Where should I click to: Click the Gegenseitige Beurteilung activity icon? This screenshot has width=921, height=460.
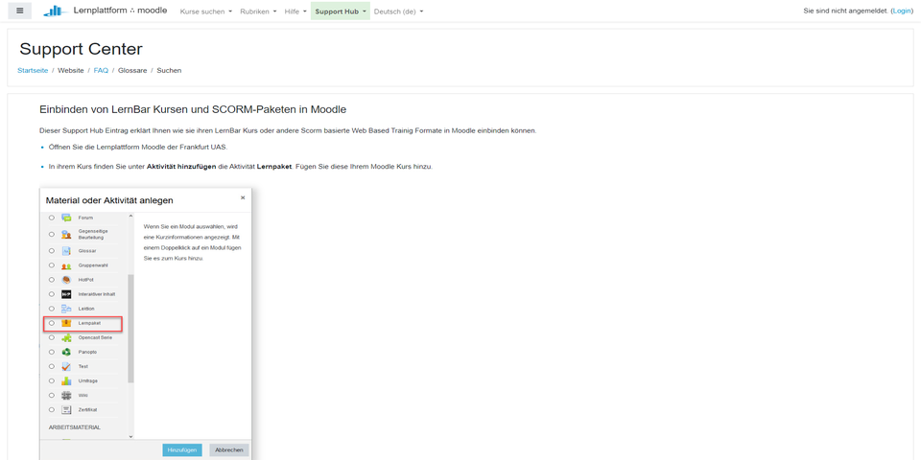click(66, 234)
